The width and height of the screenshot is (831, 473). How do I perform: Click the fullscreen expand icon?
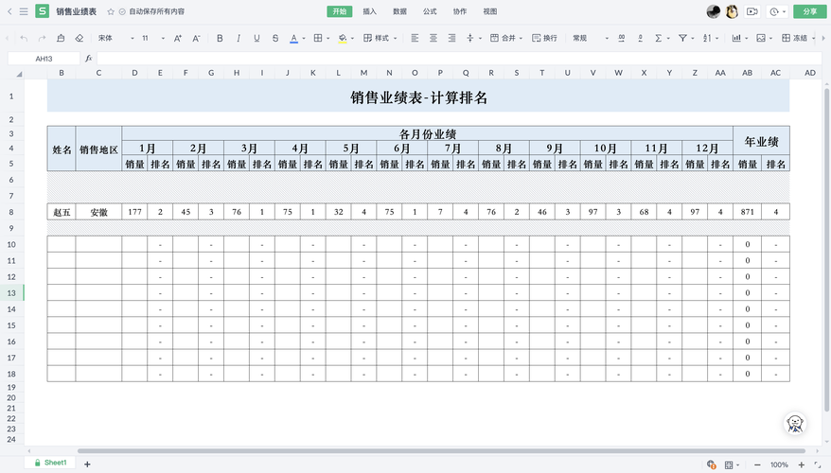(818, 464)
